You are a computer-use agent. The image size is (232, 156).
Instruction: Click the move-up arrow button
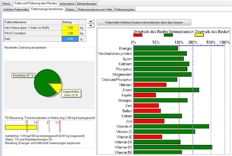91,21
